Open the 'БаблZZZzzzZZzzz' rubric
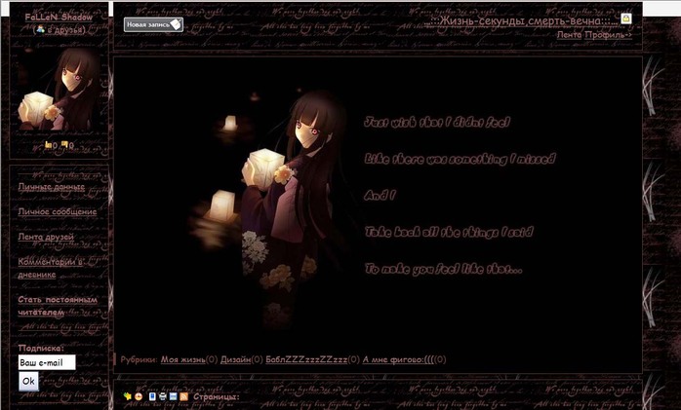 click(306, 359)
